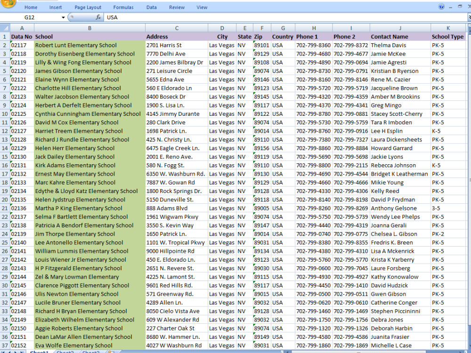Select school type cell PK-2

click(448, 234)
